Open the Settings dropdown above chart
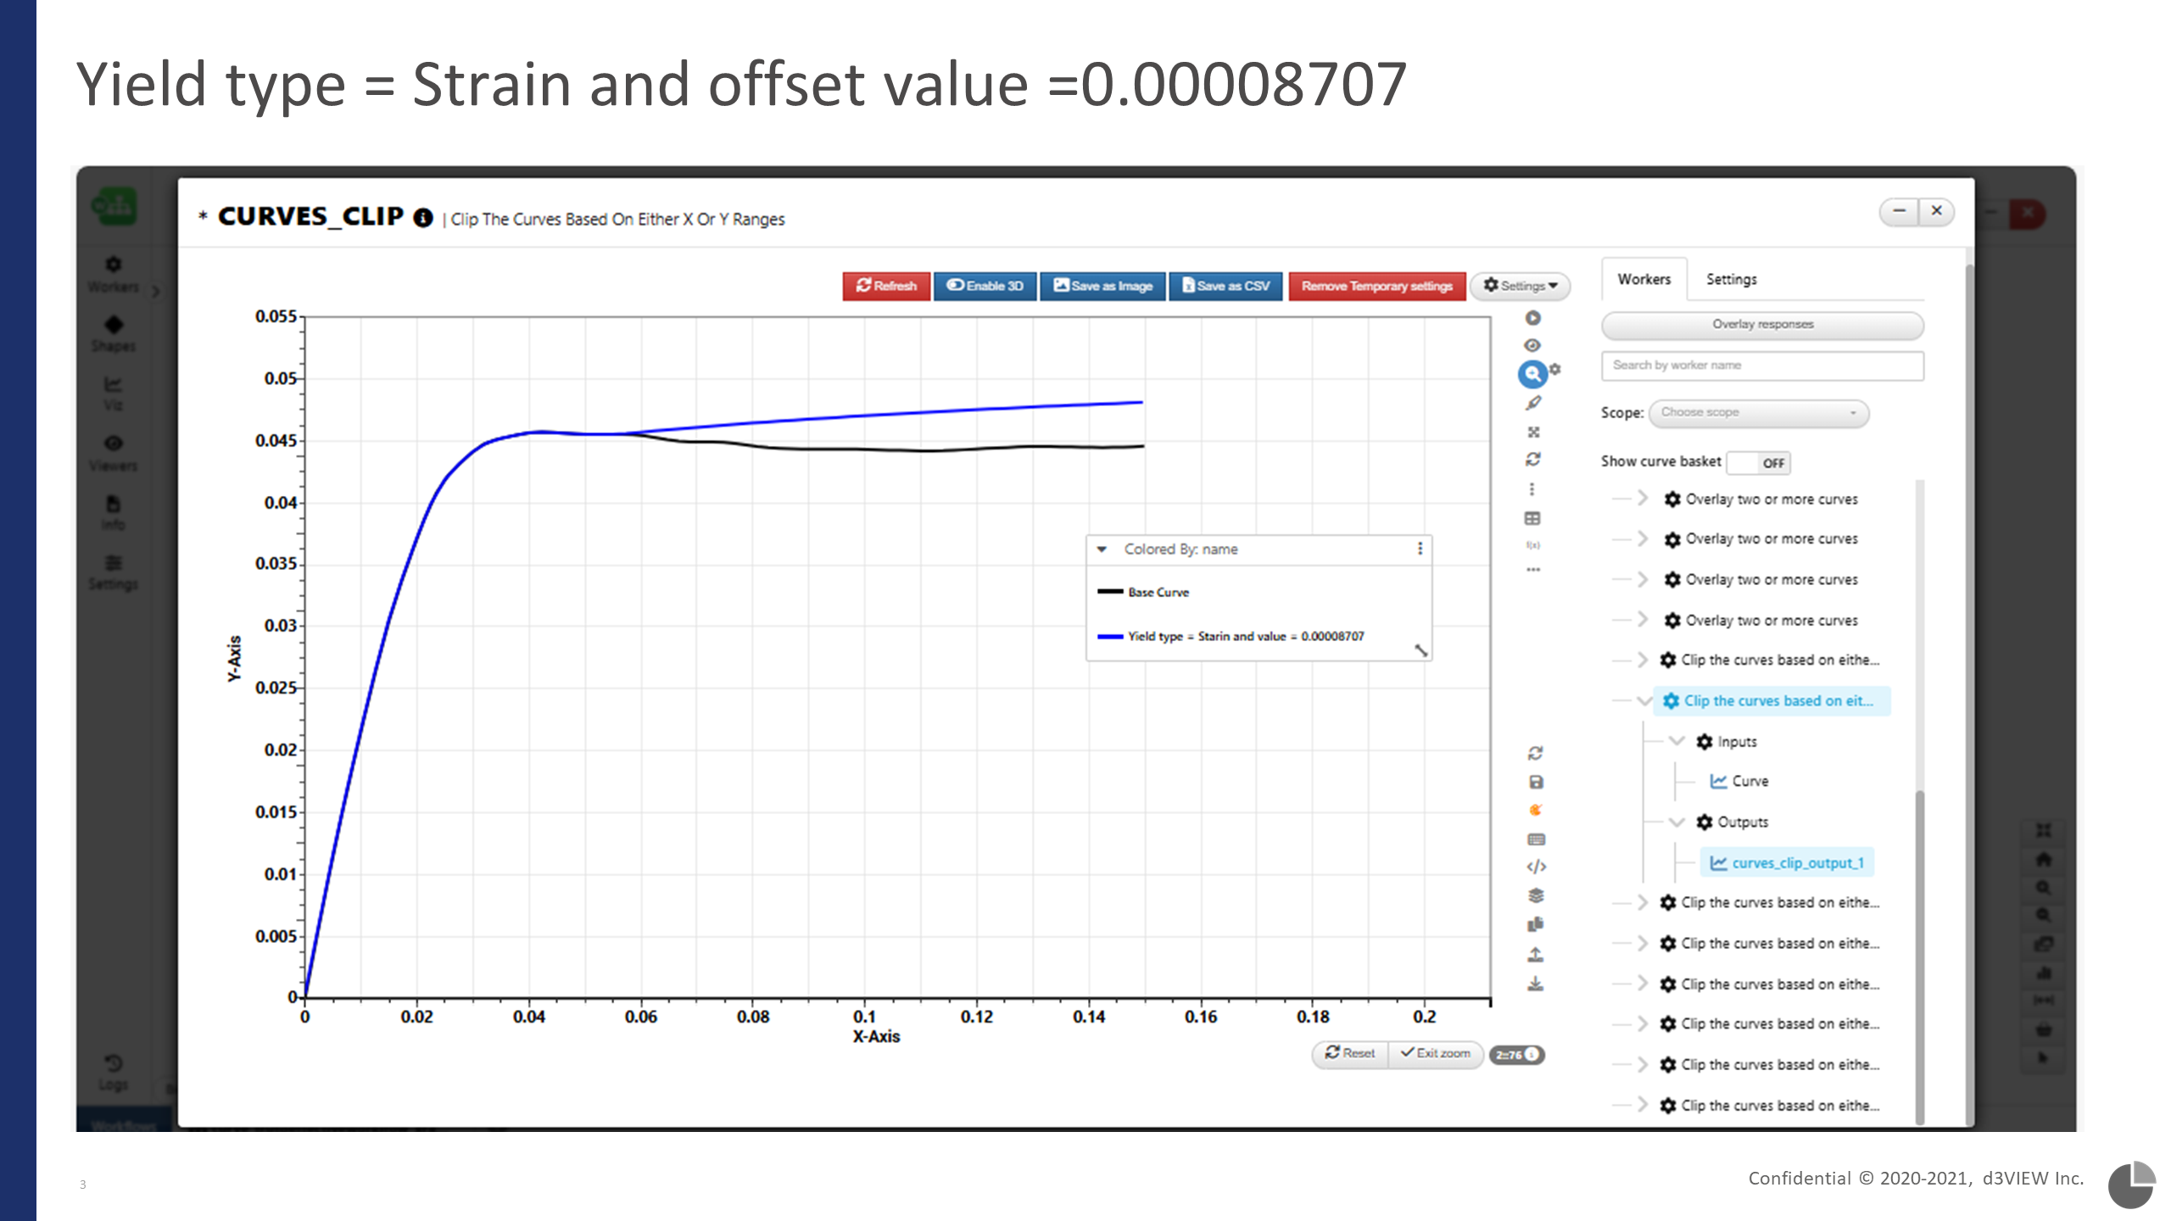 1520,286
